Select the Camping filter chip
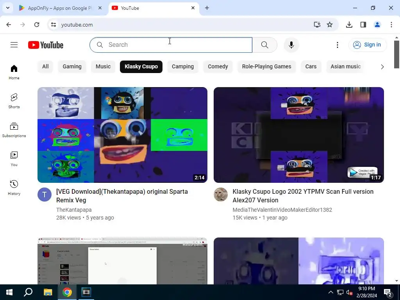 [x=183, y=66]
